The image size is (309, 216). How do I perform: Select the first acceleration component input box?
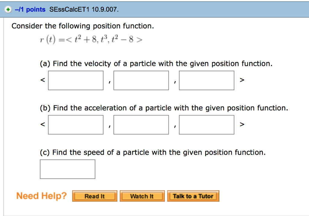pyautogui.click(x=75, y=124)
